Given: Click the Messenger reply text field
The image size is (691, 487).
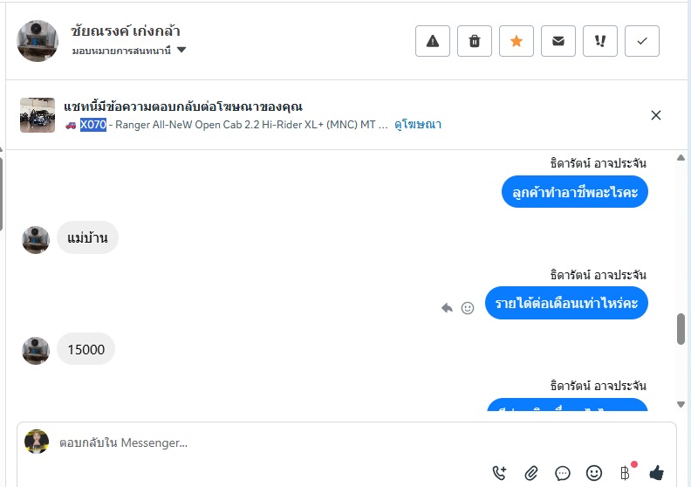Looking at the screenshot, I should (262, 443).
